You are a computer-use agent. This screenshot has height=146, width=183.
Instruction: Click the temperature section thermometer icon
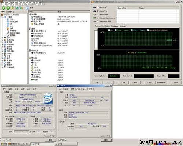[x=30, y=29]
